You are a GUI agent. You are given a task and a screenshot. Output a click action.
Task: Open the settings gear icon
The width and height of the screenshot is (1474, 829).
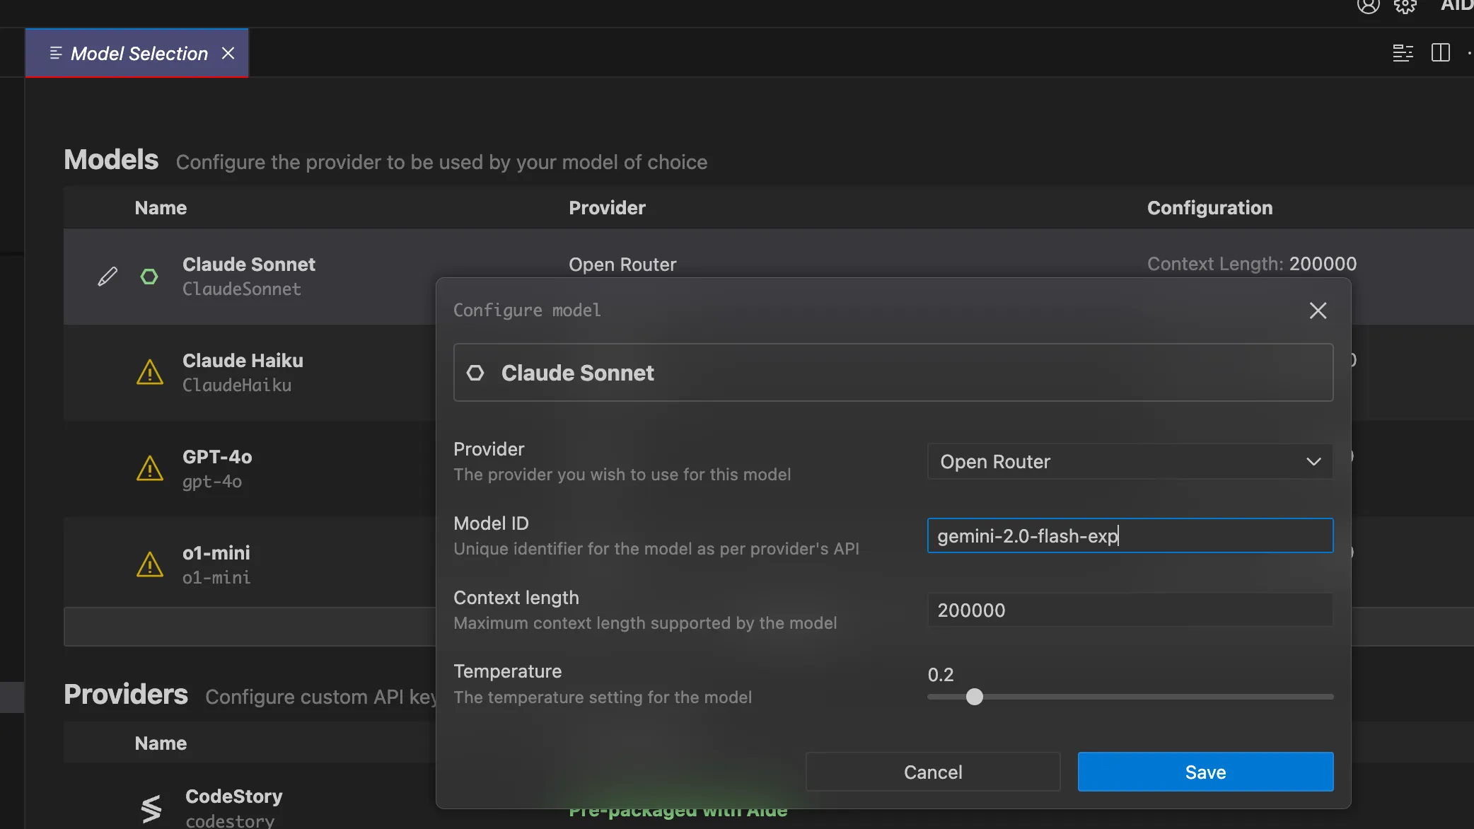(1405, 6)
